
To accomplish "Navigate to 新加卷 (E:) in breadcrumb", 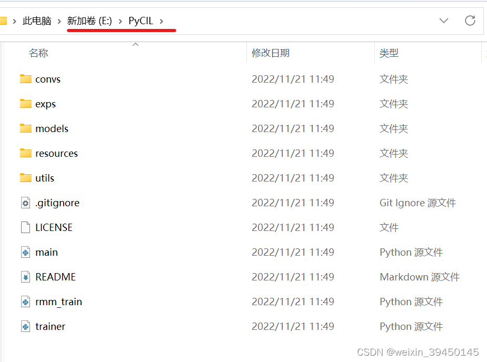I will point(90,21).
